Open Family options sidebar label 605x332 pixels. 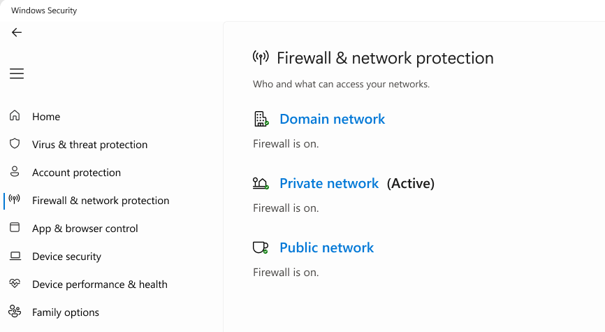click(x=66, y=312)
